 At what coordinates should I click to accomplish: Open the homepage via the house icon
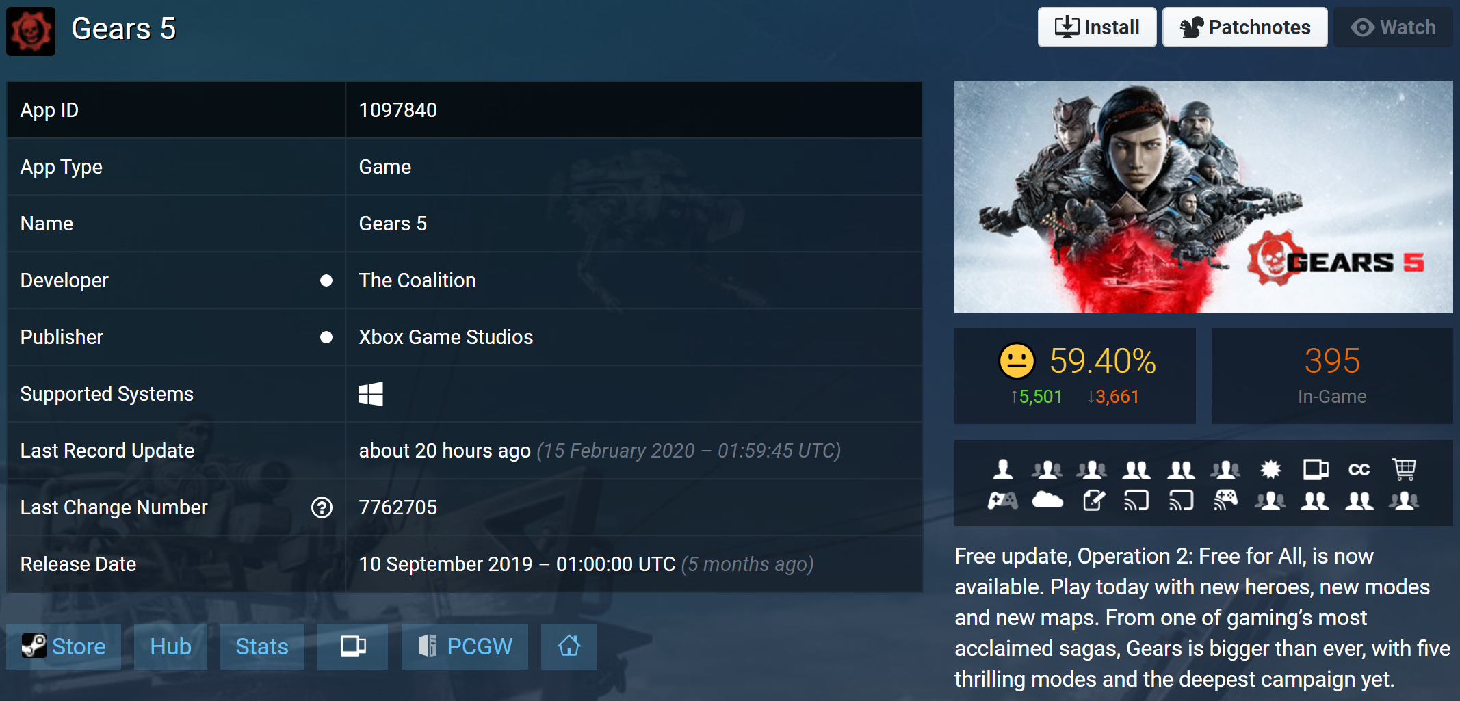pos(569,646)
